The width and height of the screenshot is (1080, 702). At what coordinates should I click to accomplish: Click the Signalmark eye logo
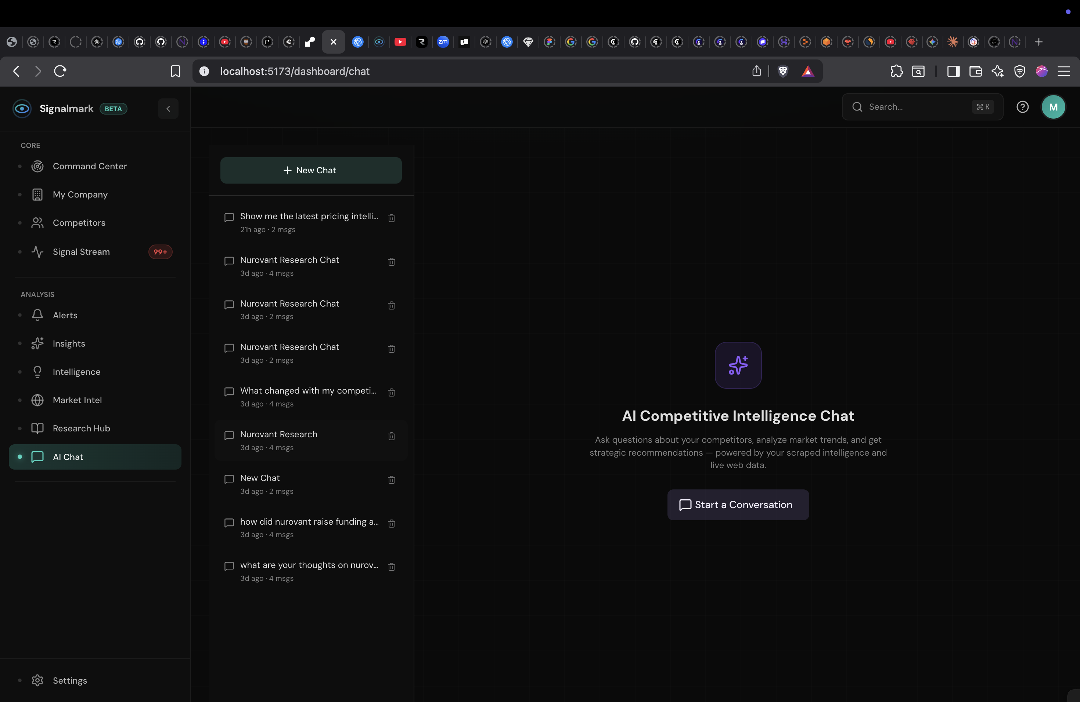(22, 108)
